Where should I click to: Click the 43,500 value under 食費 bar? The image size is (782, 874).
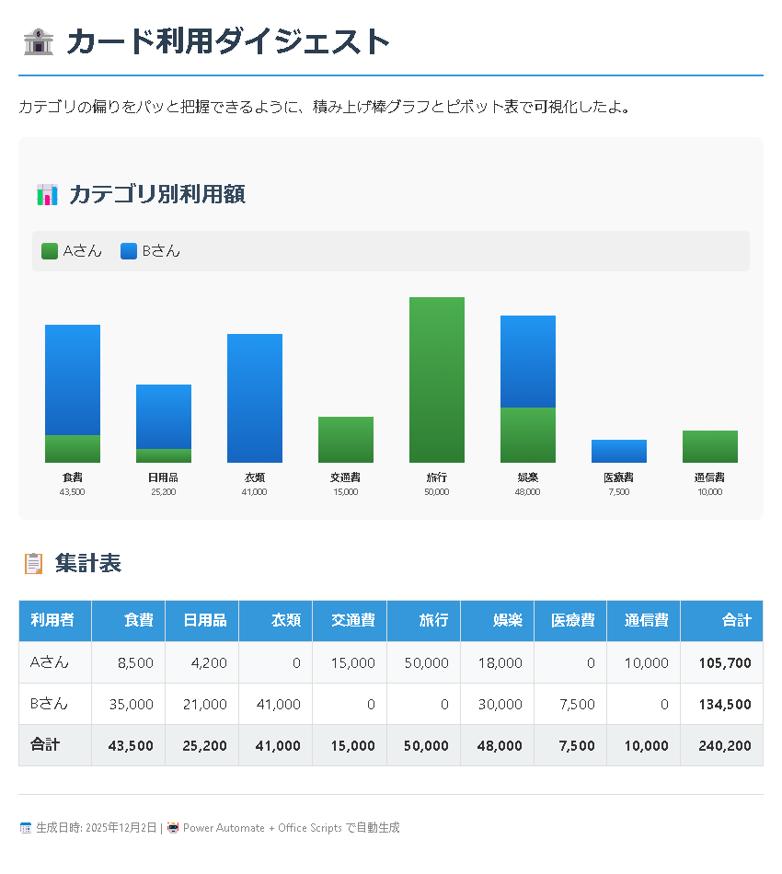pos(73,492)
